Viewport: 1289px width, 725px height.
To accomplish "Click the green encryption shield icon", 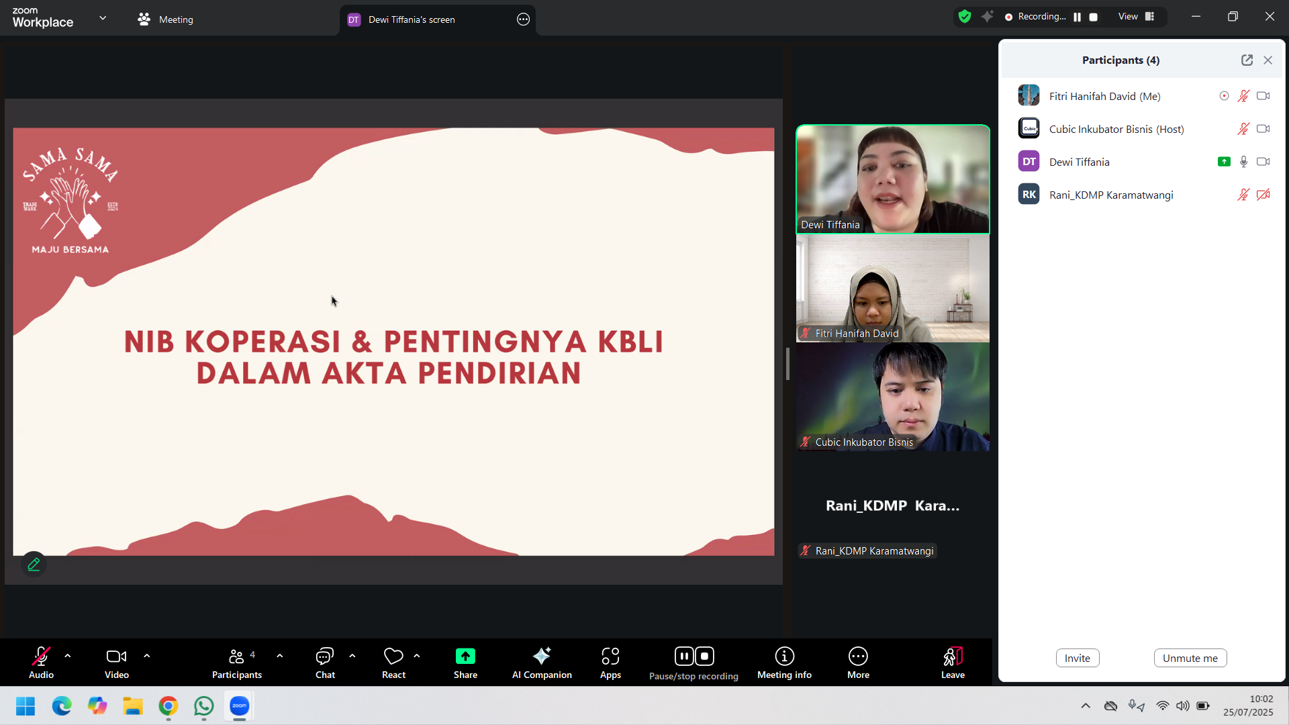I will (965, 17).
